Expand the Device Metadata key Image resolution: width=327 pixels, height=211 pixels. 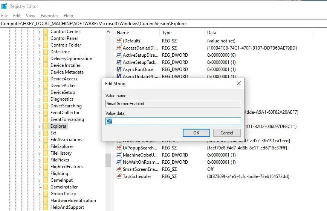tap(40, 72)
